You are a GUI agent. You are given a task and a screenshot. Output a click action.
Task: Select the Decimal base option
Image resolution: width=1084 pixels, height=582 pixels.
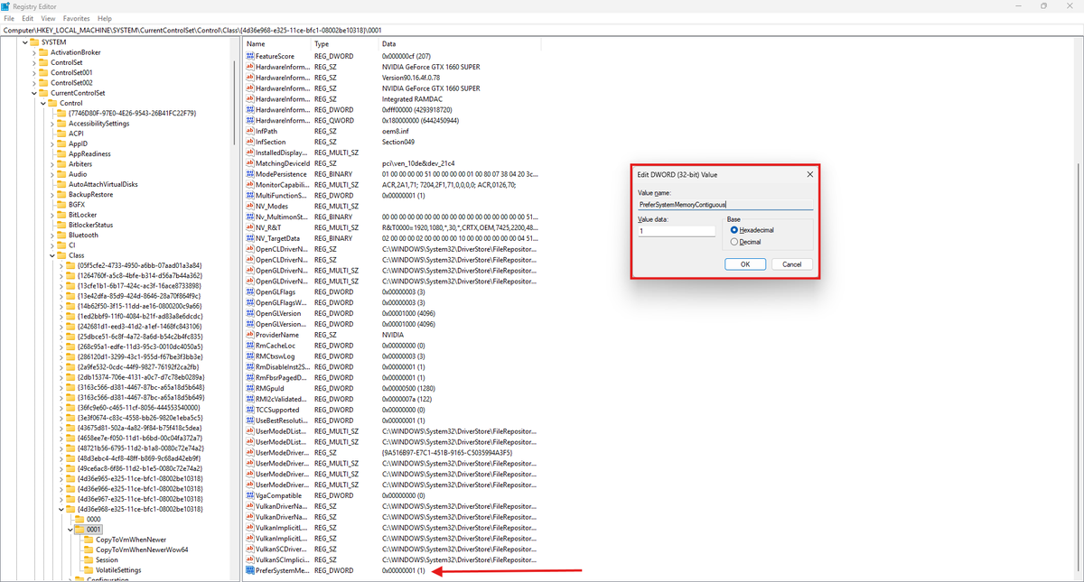click(x=734, y=242)
